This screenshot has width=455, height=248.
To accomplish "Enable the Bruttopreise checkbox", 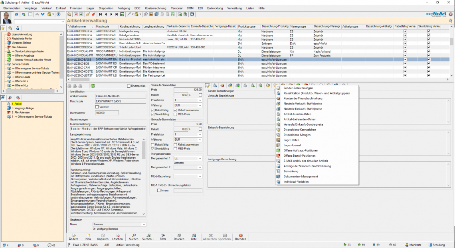I will click(x=129, y=86).
